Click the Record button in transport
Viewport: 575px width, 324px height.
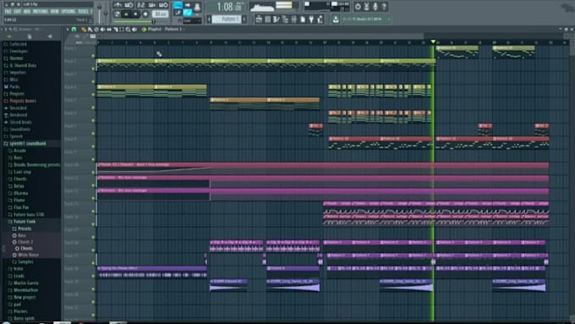click(x=145, y=14)
